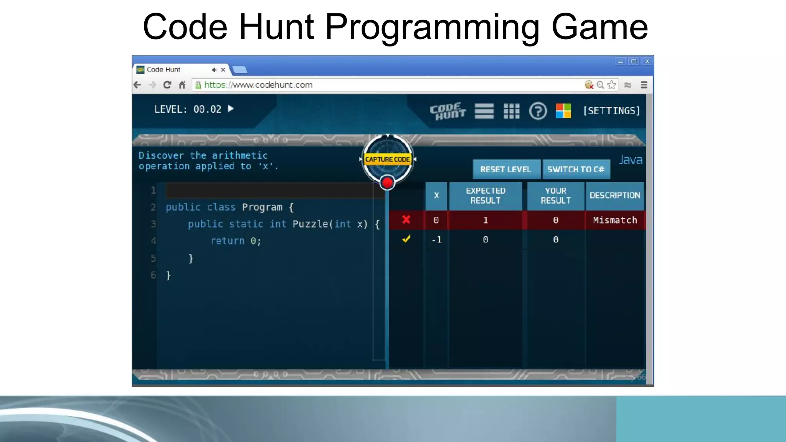
Task: Select the YOUR RESULT column header
Action: coord(556,196)
